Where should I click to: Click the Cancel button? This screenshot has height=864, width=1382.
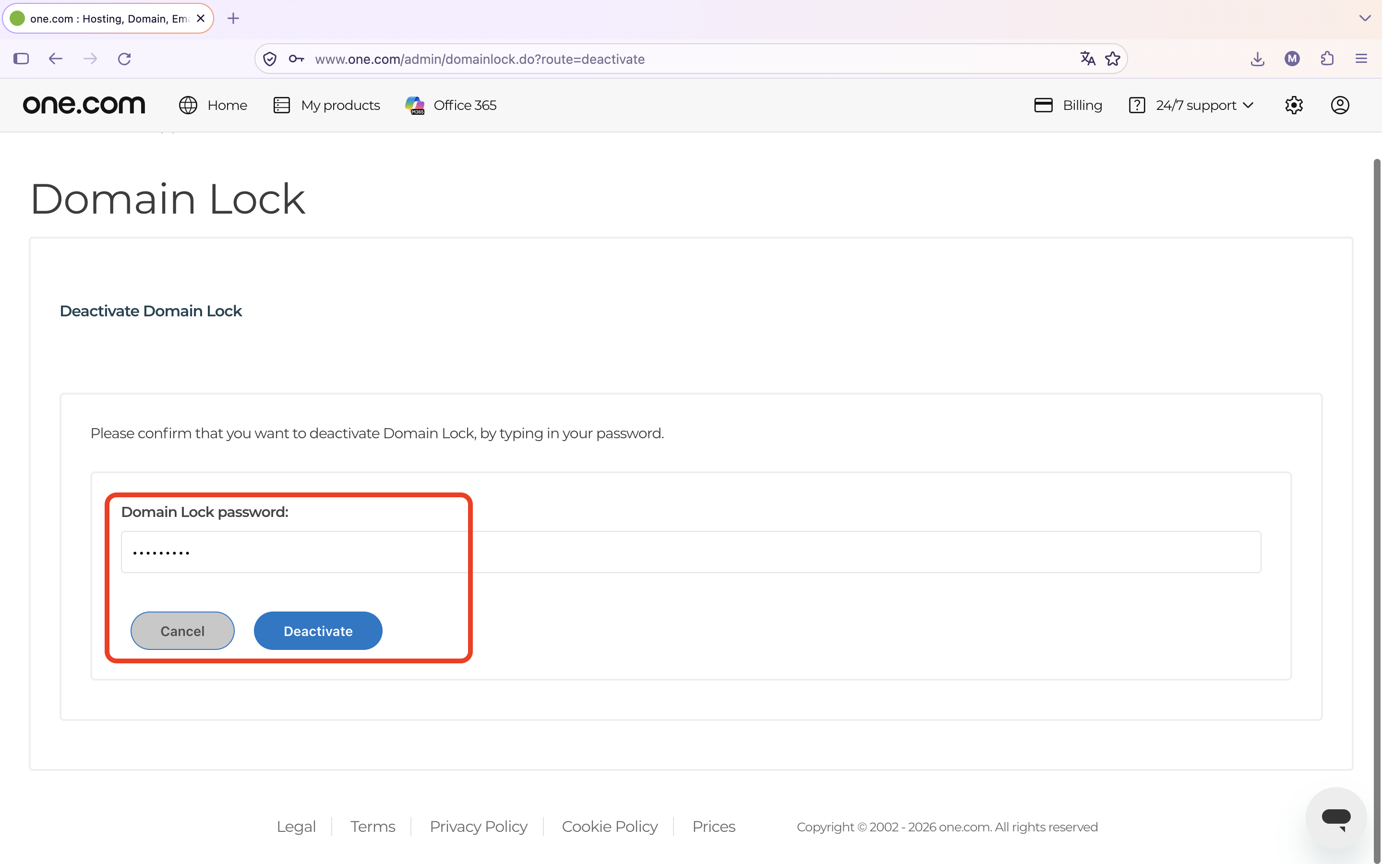pos(182,631)
